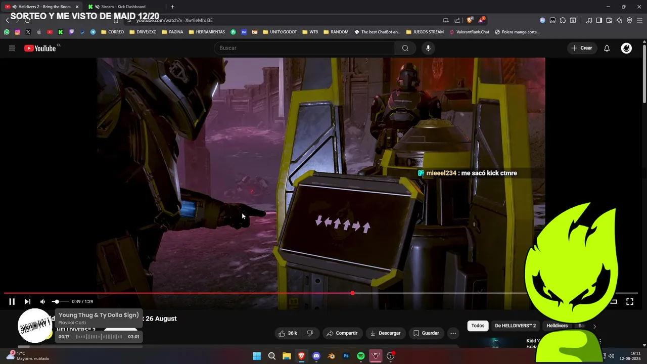Open the WTB bookmarks folder
The height and width of the screenshot is (364, 647).
(x=310, y=32)
